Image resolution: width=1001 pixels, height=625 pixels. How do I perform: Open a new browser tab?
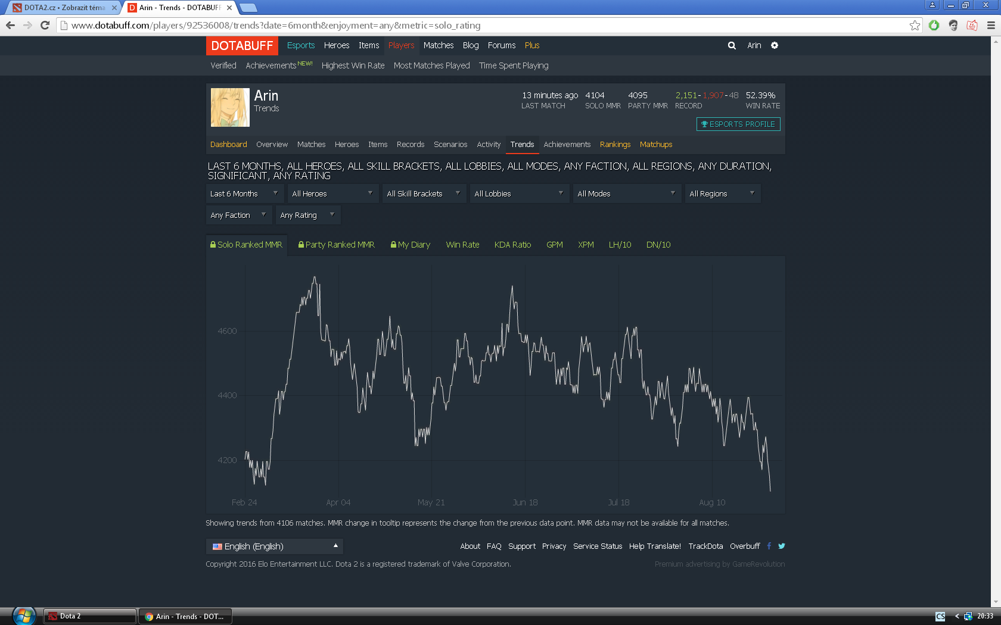[x=248, y=8]
